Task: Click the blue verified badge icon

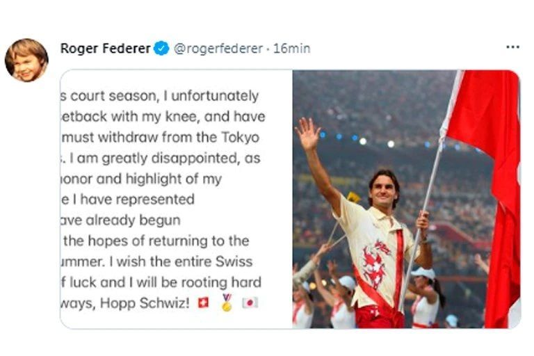Action: pos(161,49)
